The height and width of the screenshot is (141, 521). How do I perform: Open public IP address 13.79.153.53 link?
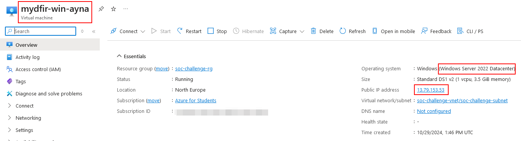[431, 90]
